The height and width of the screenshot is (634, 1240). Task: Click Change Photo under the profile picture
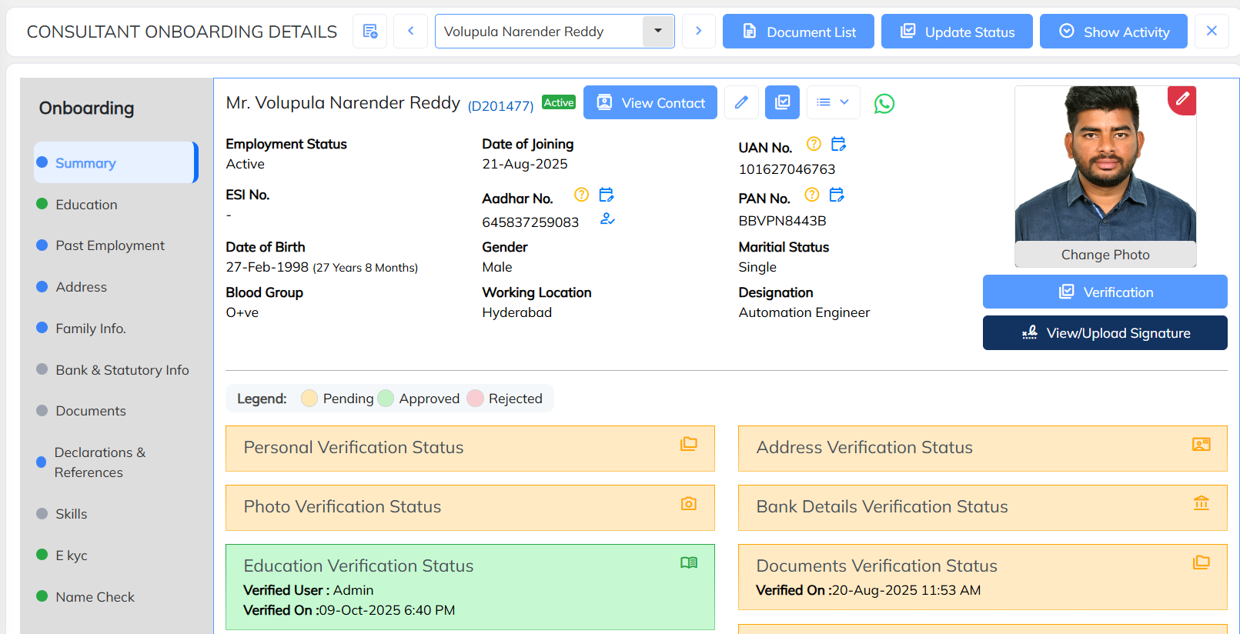pos(1105,255)
